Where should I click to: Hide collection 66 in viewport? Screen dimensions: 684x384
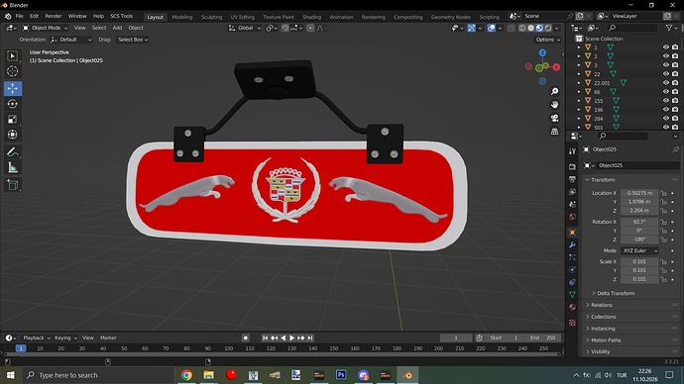pos(666,91)
